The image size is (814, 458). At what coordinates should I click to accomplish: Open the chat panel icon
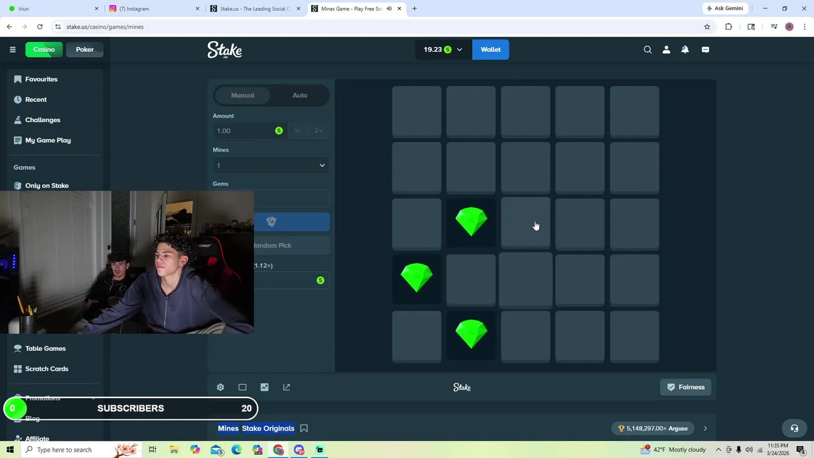click(x=705, y=50)
